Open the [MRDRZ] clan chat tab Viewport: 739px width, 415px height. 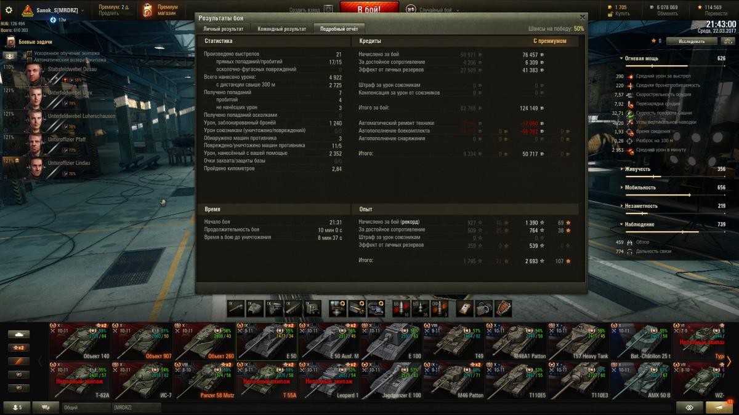pos(137,407)
